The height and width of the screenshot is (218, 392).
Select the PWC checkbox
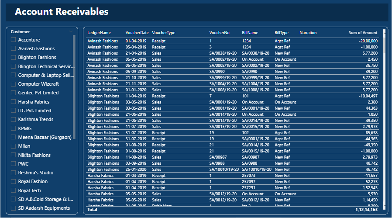[14, 164]
